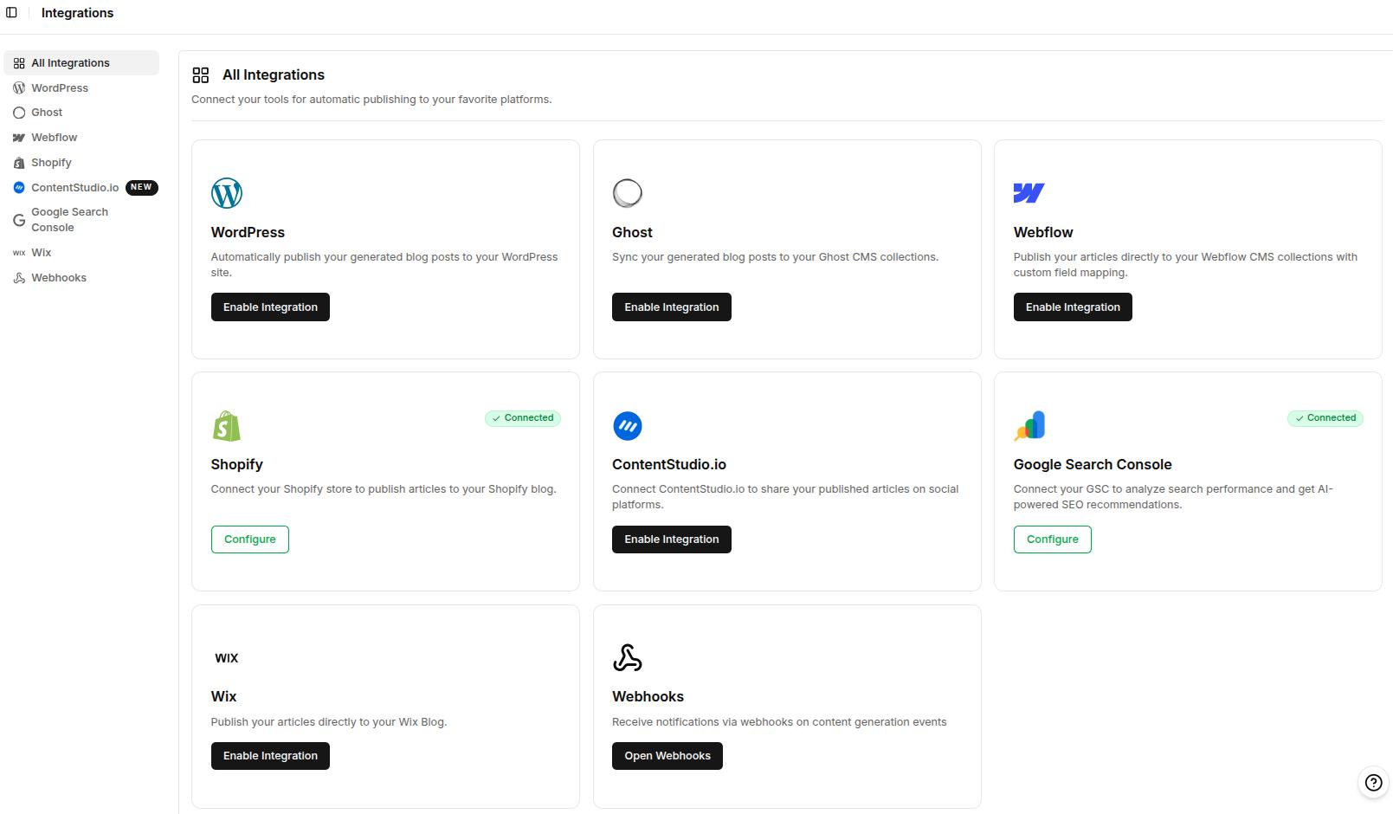Open Webflow from the sidebar icon
Image resolution: width=1393 pixels, height=814 pixels.
(19, 137)
